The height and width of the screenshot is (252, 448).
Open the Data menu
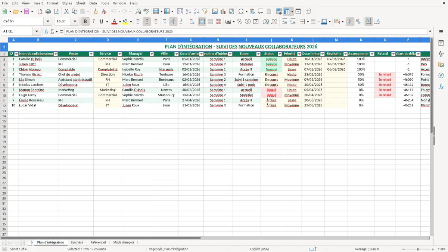click(x=93, y=3)
